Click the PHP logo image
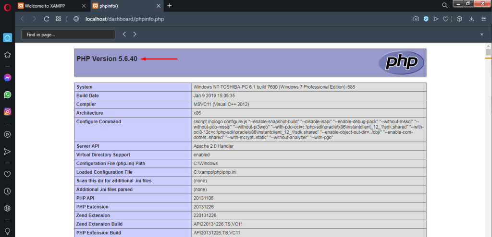The width and height of the screenshot is (492, 237). coord(401,62)
